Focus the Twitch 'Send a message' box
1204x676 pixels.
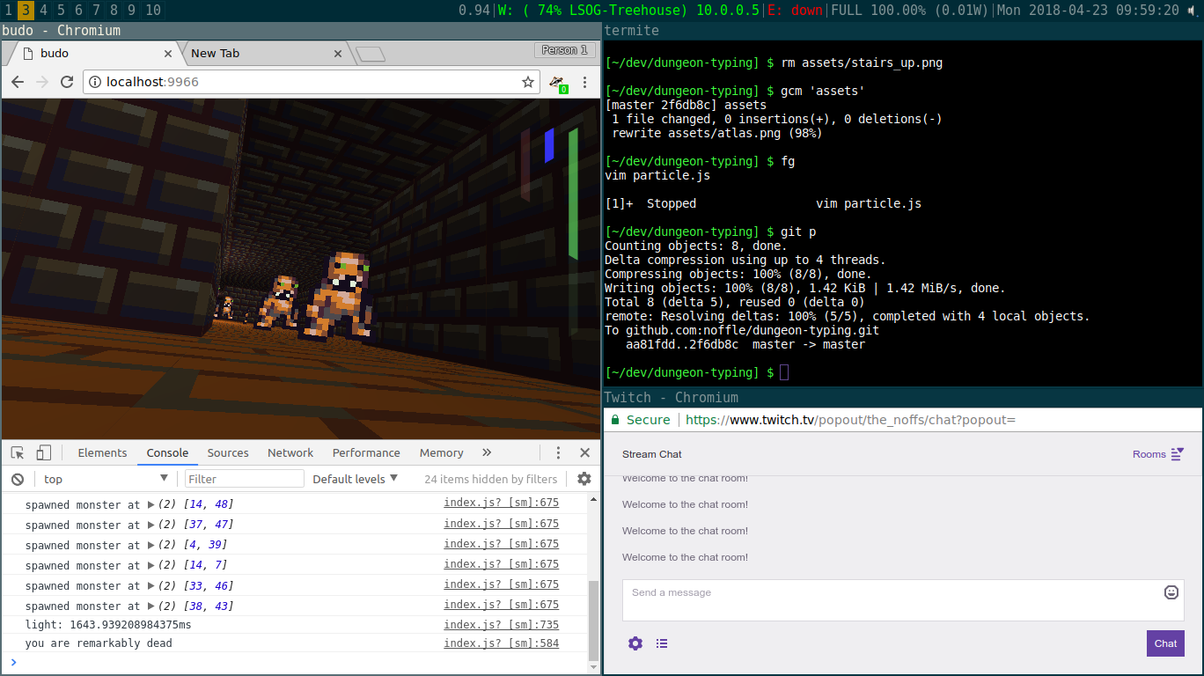click(x=903, y=600)
